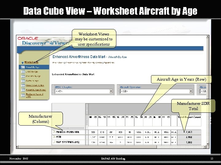Drill into the AIRBUS INDUSTRIE row icon
221x165 pixels.
coord(54,132)
